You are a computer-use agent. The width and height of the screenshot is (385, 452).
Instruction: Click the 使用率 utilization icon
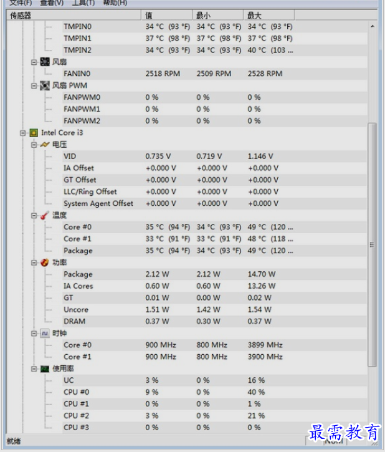[x=45, y=369]
